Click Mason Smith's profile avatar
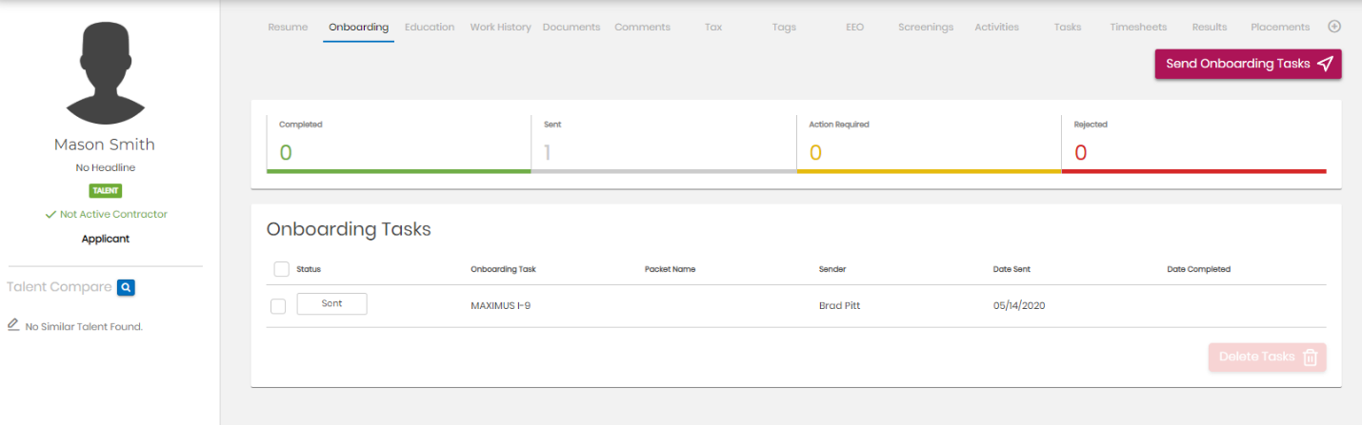 coord(105,74)
